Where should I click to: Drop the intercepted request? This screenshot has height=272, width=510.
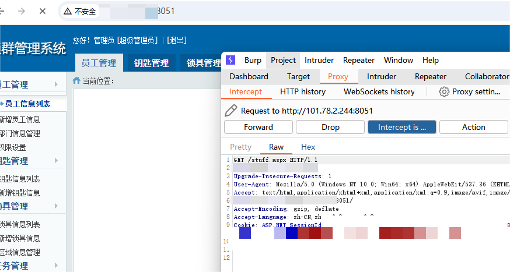(330, 127)
